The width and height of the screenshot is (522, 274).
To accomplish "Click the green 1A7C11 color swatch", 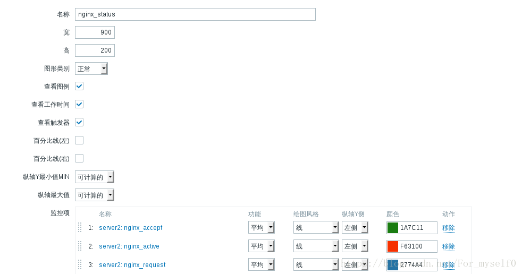I will tap(393, 228).
